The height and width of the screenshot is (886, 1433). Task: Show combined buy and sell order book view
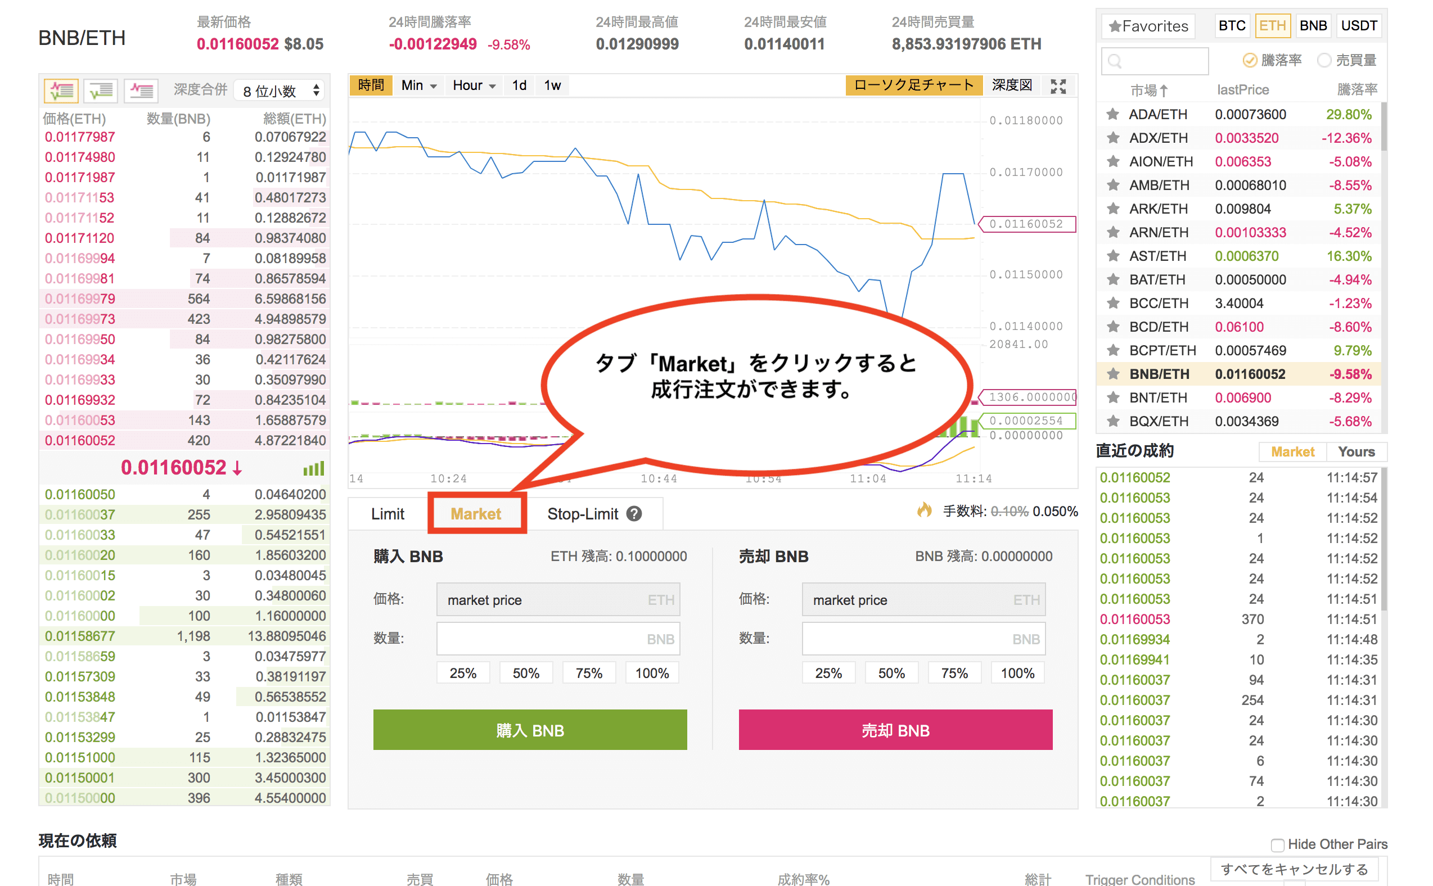pos(61,91)
